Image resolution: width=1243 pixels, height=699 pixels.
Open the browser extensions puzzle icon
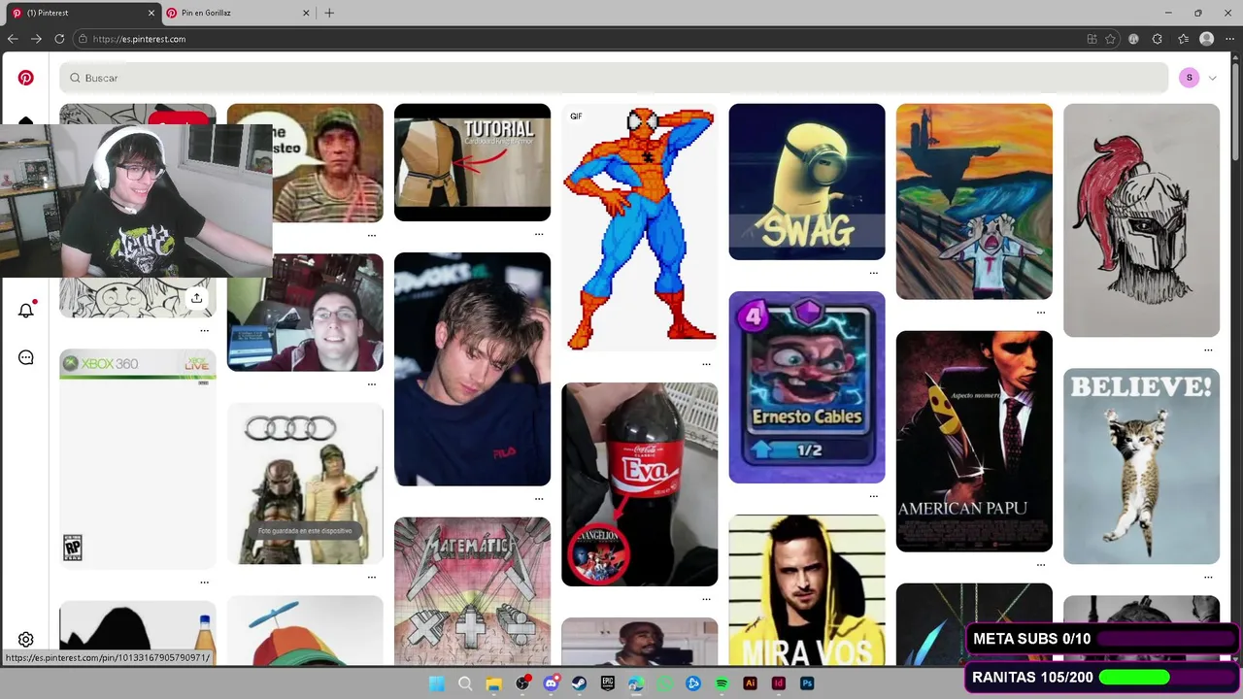click(1157, 39)
